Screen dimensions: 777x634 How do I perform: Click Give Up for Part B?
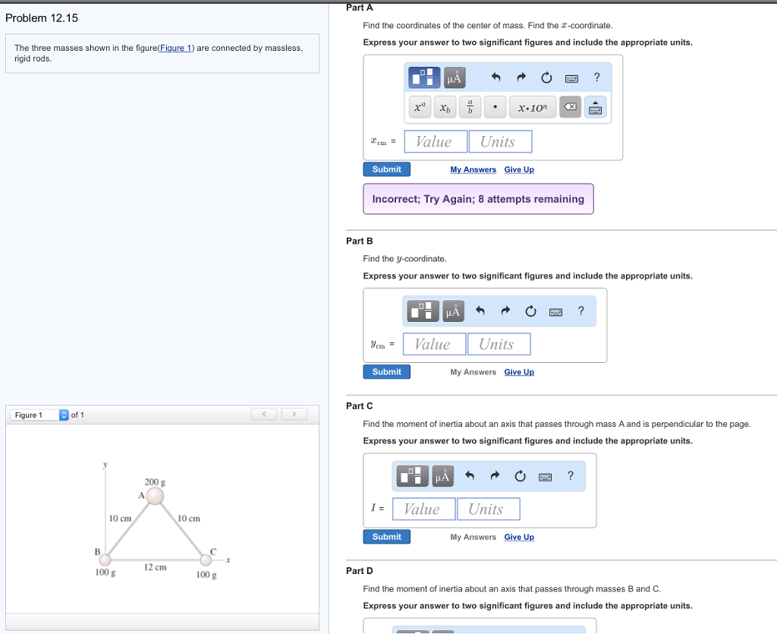pos(519,372)
